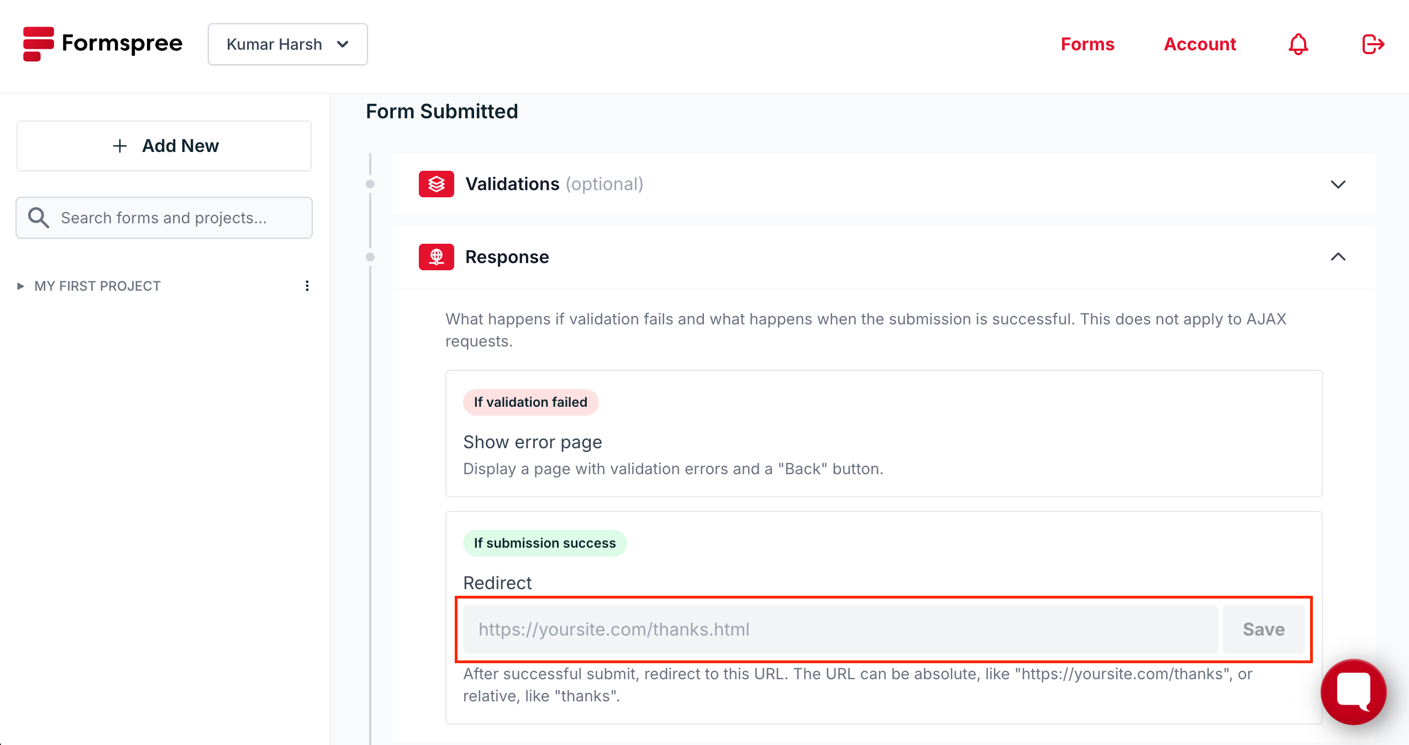Screen dimensions: 1409x745
Task: Save the redirect URL
Action: 1263,629
